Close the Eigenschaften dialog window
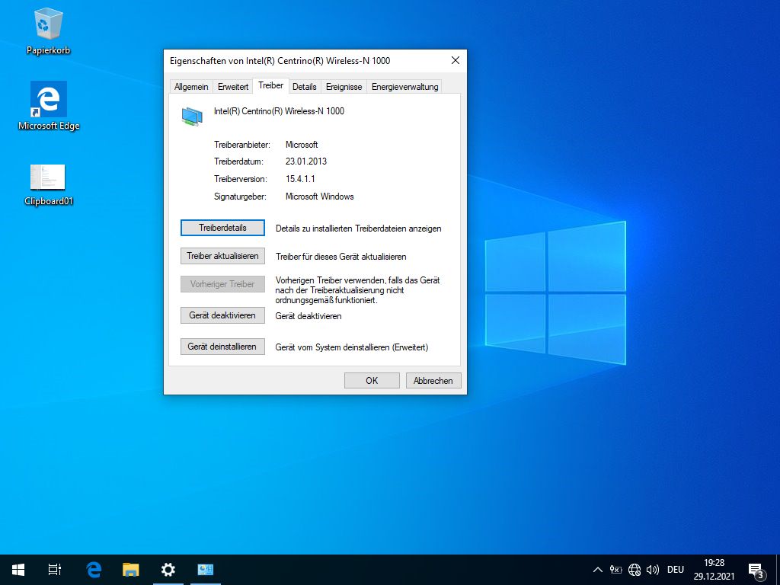 click(456, 60)
